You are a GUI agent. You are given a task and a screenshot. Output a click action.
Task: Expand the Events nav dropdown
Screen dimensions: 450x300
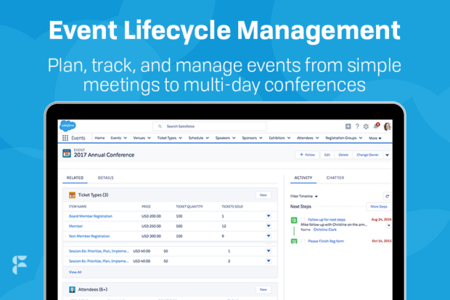(x=125, y=138)
